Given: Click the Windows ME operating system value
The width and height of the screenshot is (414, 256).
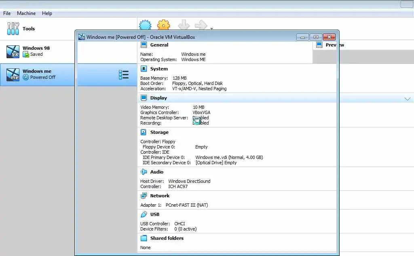Looking at the screenshot, I should [x=193, y=59].
